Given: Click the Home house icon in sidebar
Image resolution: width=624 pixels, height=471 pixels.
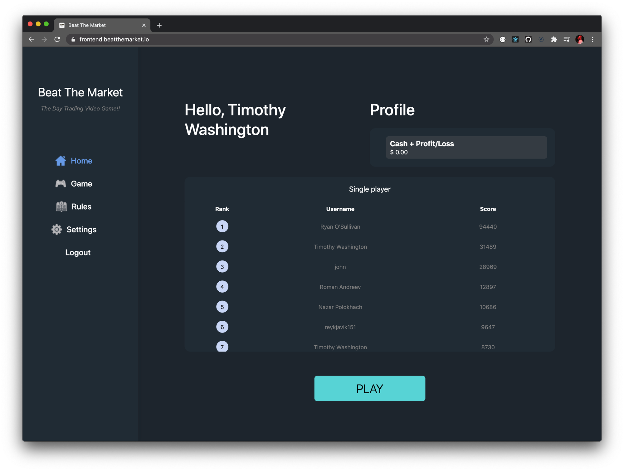Looking at the screenshot, I should pos(61,161).
